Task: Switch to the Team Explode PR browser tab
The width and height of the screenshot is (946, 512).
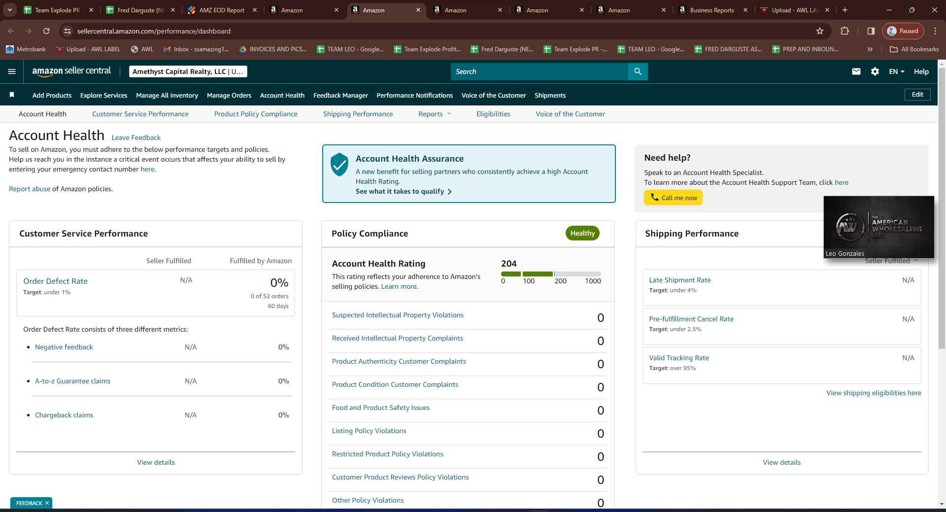Action: coord(57,10)
